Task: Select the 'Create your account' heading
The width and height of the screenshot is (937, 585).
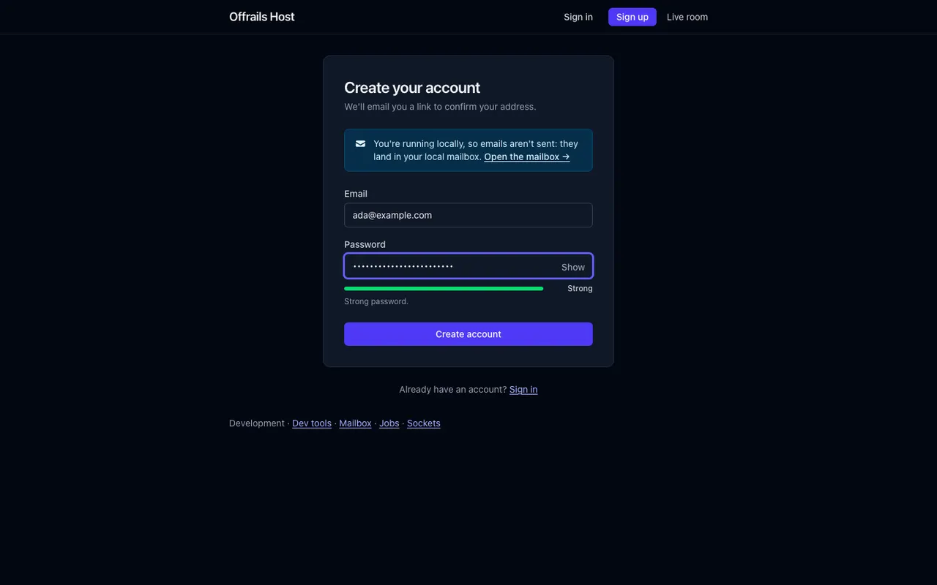Action: pyautogui.click(x=412, y=88)
